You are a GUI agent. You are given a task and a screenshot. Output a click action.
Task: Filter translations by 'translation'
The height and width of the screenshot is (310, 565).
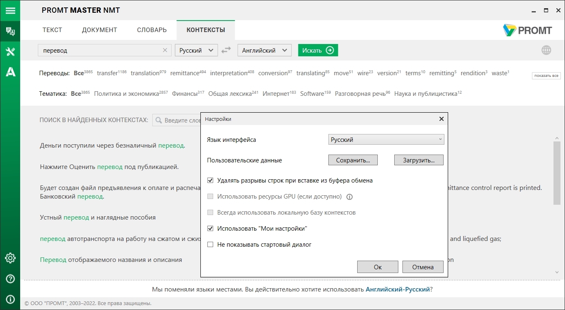pyautogui.click(x=148, y=73)
